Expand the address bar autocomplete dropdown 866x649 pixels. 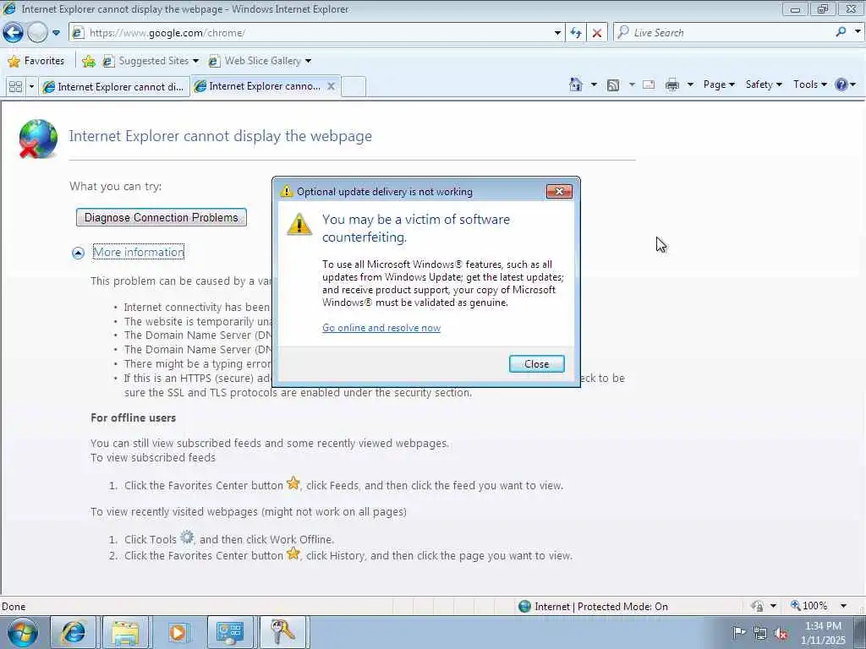pyautogui.click(x=557, y=33)
